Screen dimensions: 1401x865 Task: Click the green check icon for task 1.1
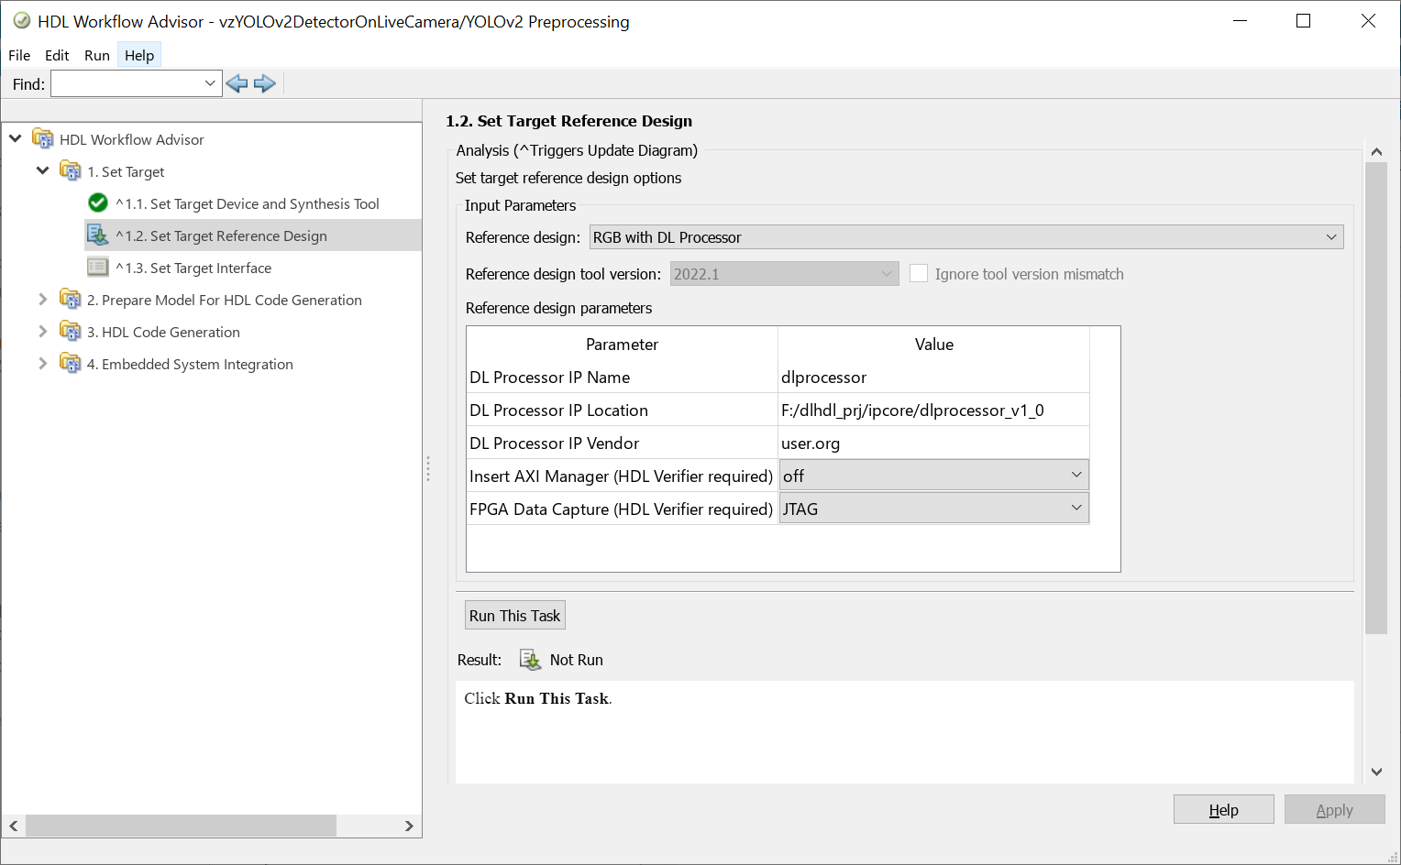[98, 203]
